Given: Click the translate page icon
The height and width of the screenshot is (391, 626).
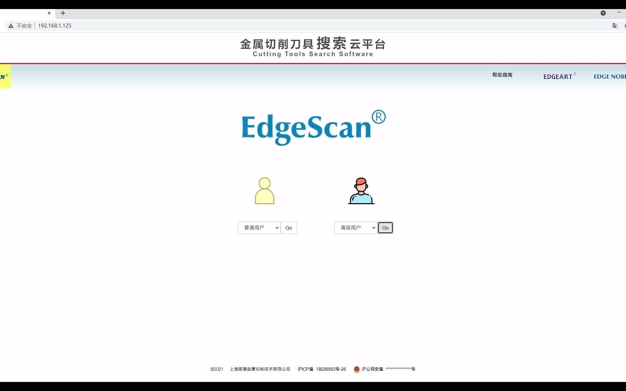Looking at the screenshot, I should [x=615, y=26].
